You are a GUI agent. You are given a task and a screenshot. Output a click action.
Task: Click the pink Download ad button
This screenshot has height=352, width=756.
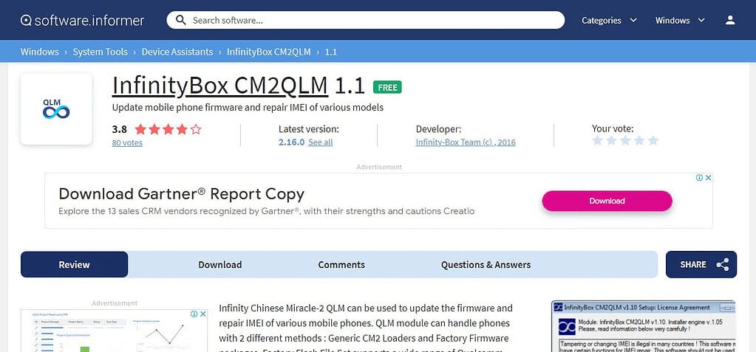(607, 201)
